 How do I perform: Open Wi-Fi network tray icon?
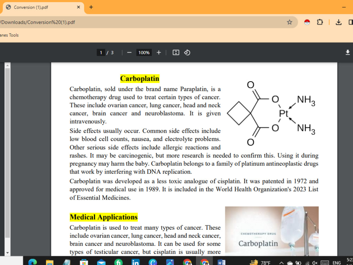click(x=307, y=263)
